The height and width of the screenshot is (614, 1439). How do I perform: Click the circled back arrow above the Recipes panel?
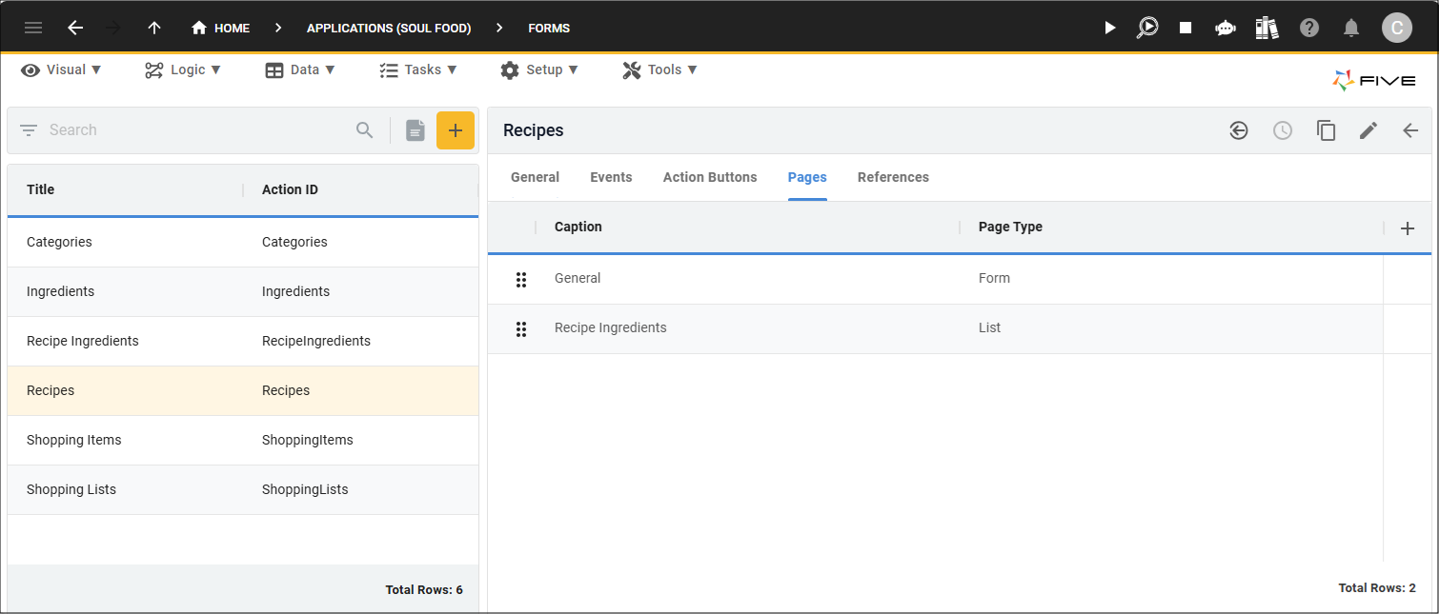[1238, 130]
